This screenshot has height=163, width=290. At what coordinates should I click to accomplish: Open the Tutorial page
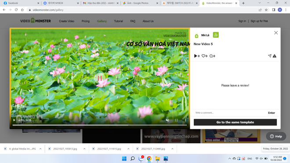[x=118, y=21]
